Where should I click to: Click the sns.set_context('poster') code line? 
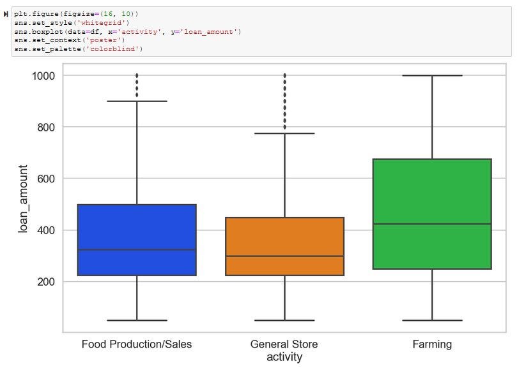click(x=70, y=40)
